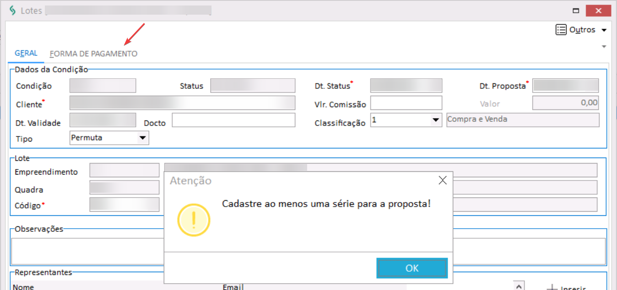Click the Docto text field
The image size is (617, 290).
pos(233,120)
